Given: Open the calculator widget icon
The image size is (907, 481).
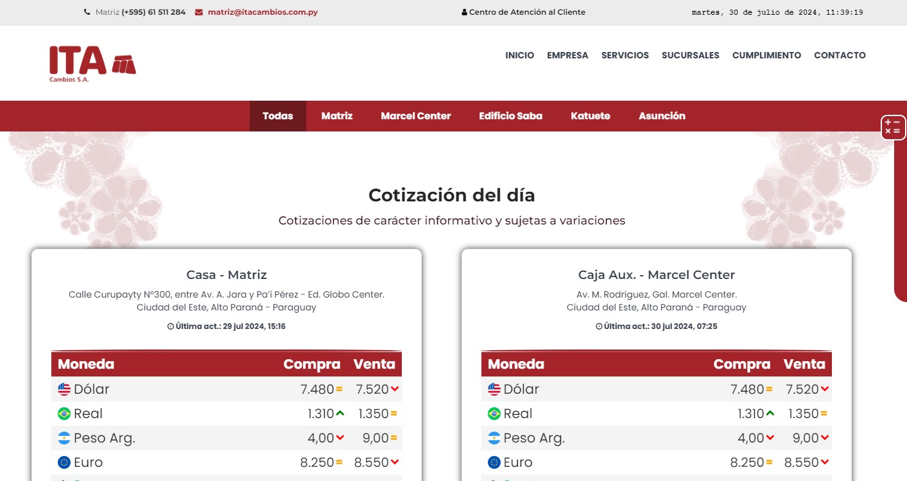Looking at the screenshot, I should pyautogui.click(x=893, y=127).
